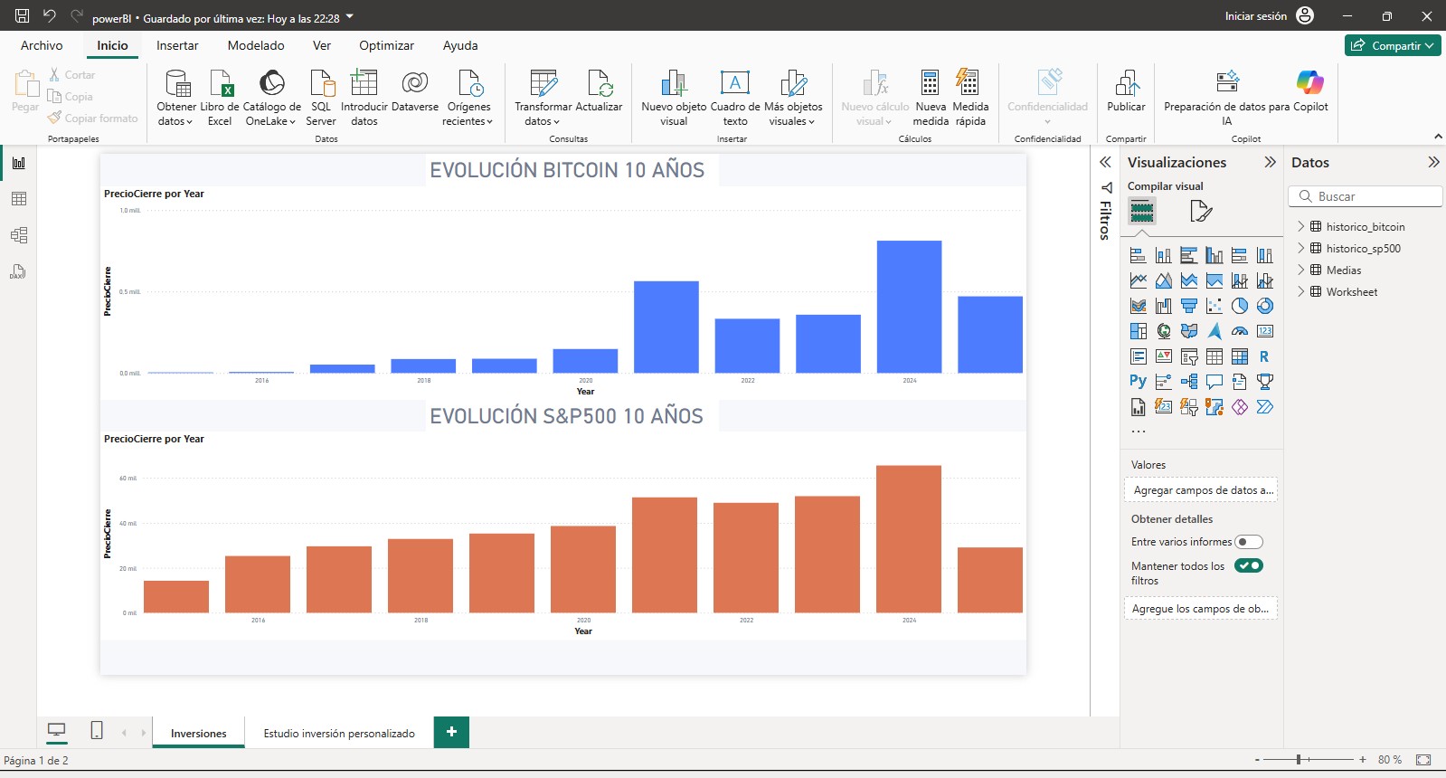Add a new report page
Viewport: 1446px width, 778px height.
(x=451, y=732)
